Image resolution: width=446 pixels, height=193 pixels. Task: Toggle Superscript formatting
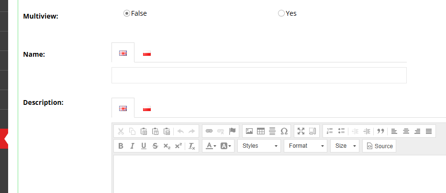[178, 146]
